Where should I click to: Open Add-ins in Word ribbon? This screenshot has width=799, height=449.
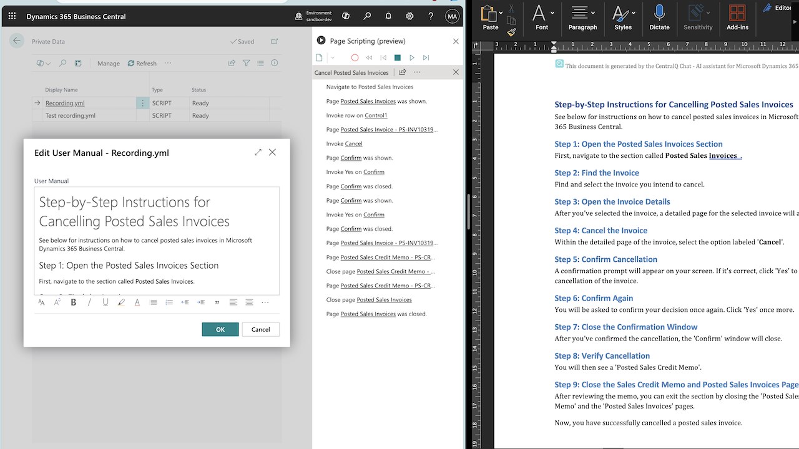pos(737,17)
